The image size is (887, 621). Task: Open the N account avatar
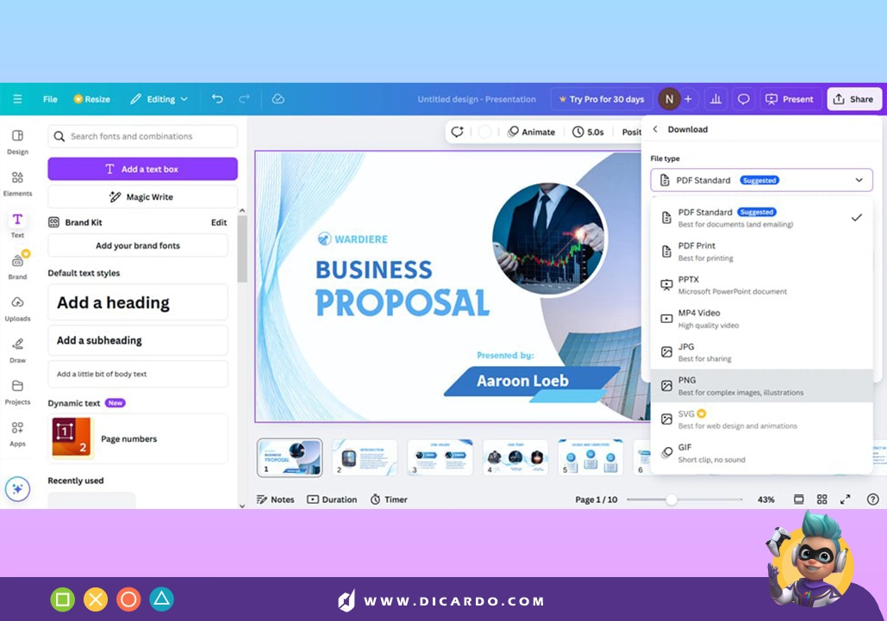669,99
